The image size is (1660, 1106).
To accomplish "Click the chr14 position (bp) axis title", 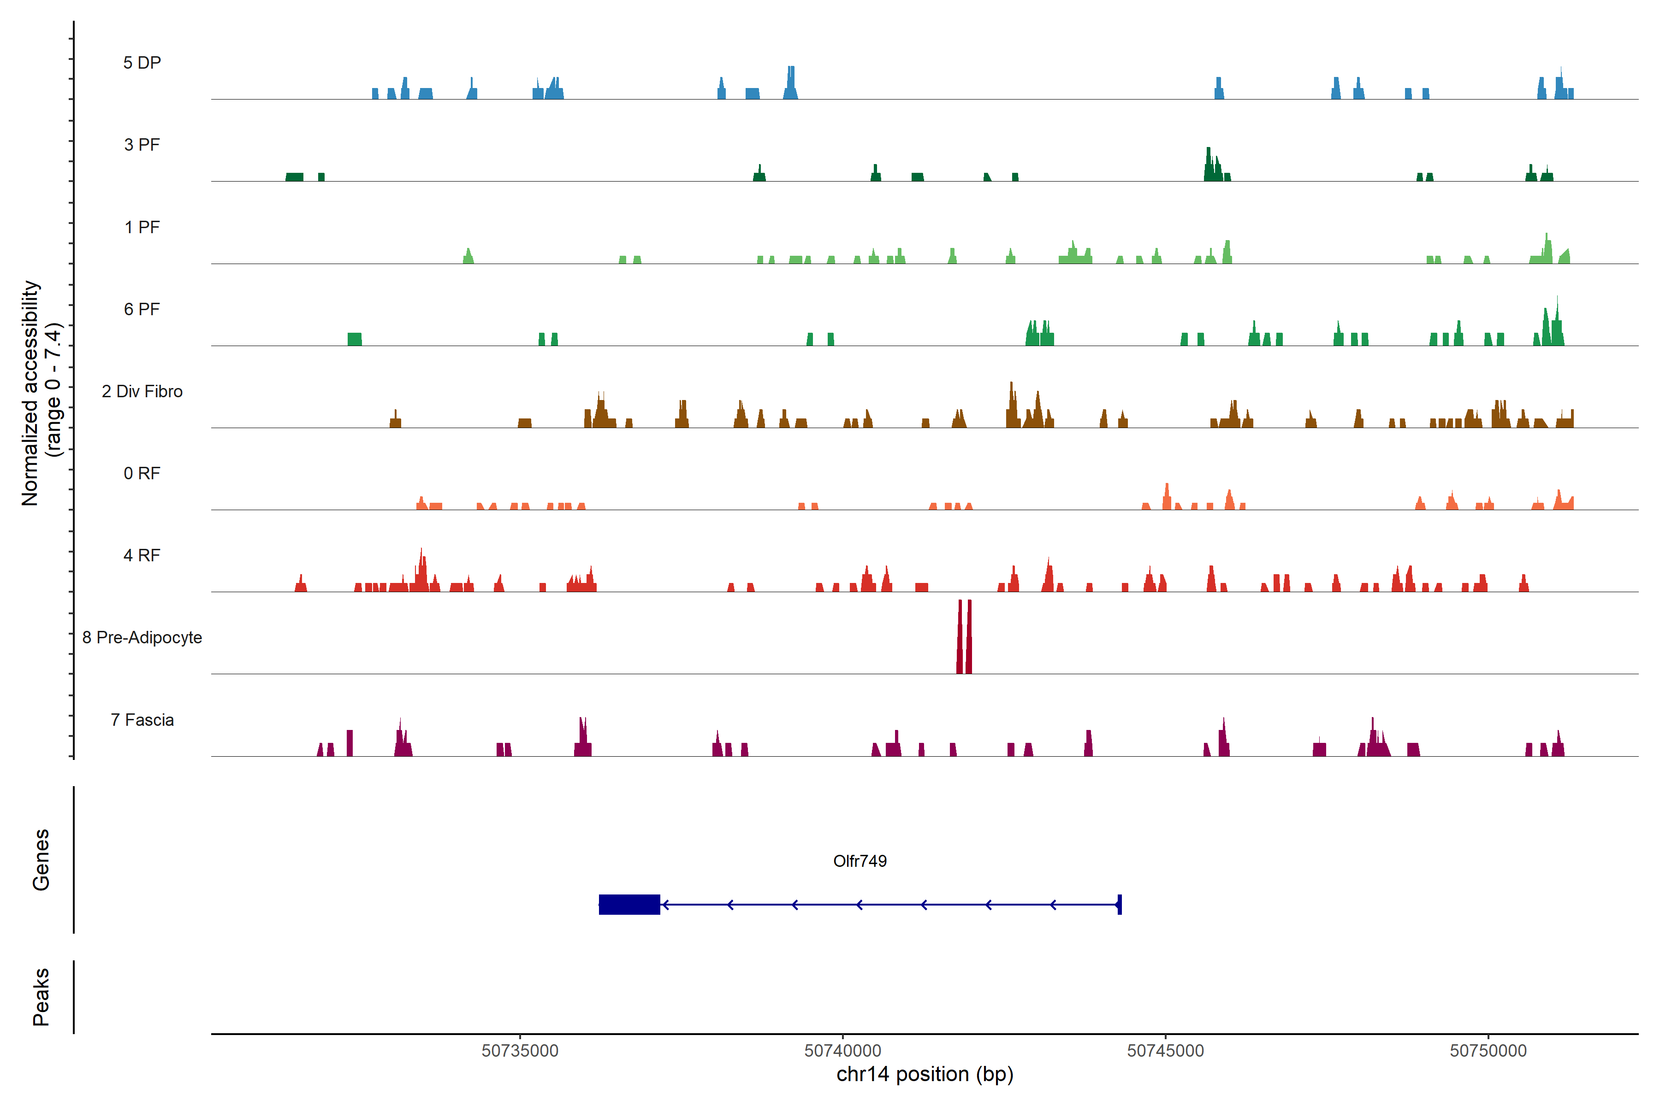I will coord(925,1074).
